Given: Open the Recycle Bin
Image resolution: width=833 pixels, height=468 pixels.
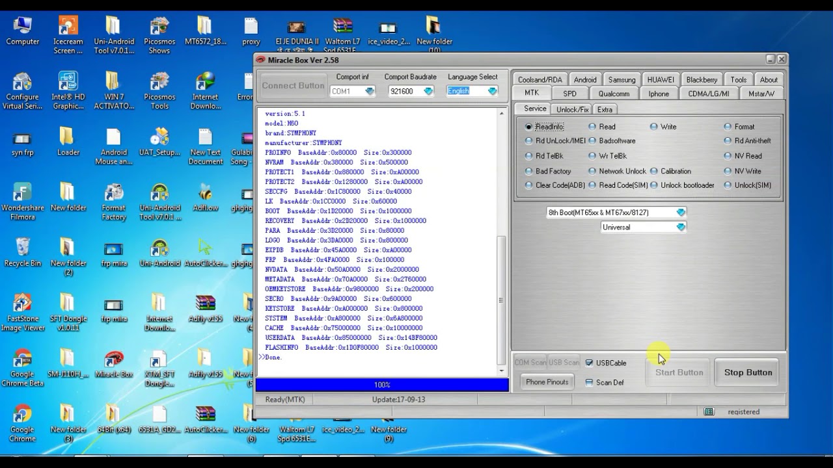Looking at the screenshot, I should (23, 253).
